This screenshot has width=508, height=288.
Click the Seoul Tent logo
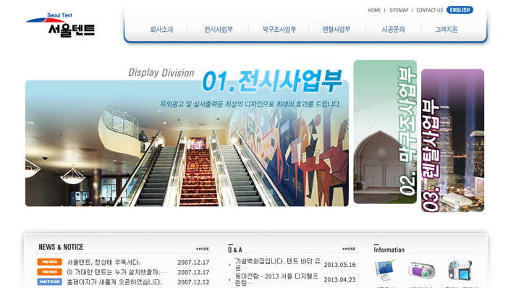tap(60, 25)
